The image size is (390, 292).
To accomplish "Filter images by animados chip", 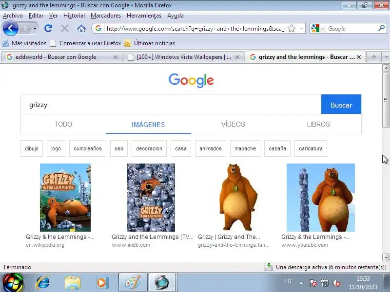I will click(x=211, y=148).
